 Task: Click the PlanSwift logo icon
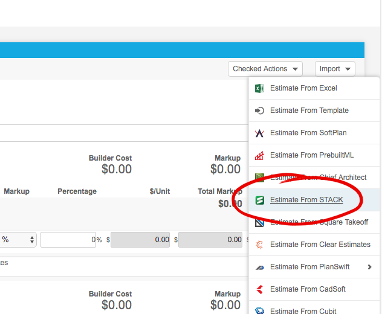259,268
